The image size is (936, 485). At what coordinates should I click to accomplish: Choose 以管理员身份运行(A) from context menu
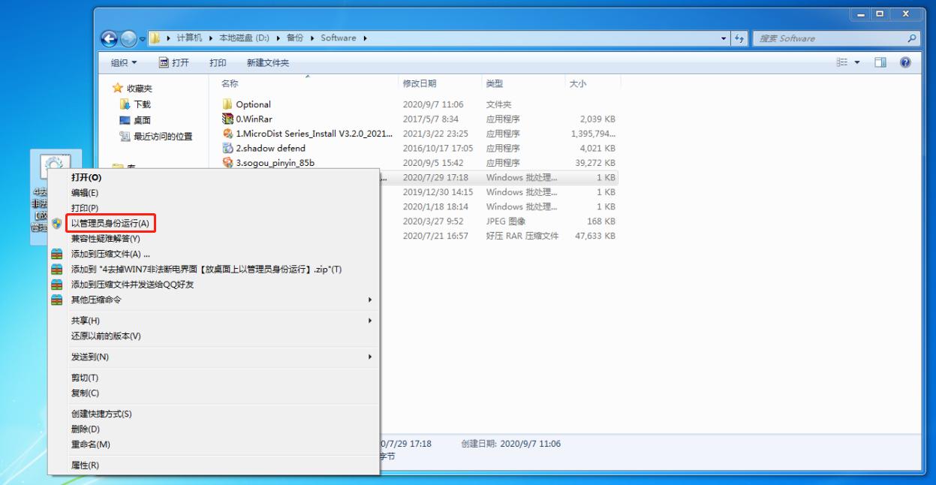pos(110,223)
